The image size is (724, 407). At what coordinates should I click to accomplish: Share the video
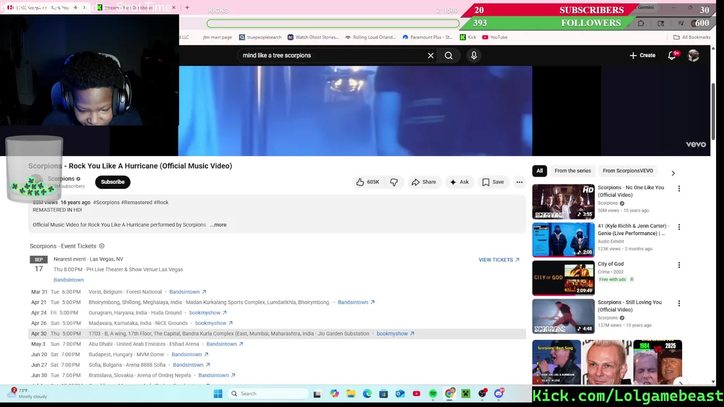[x=424, y=182]
